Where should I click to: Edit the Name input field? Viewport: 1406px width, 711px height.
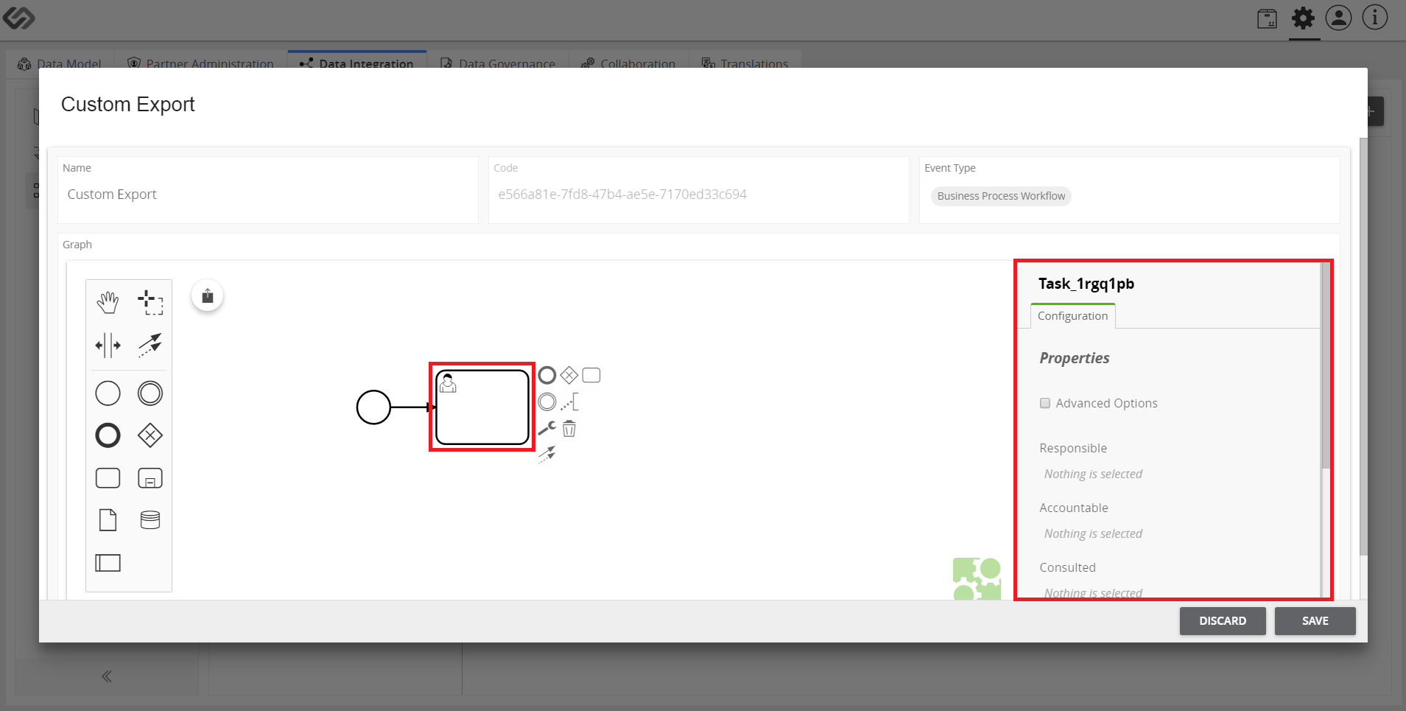[x=268, y=195]
